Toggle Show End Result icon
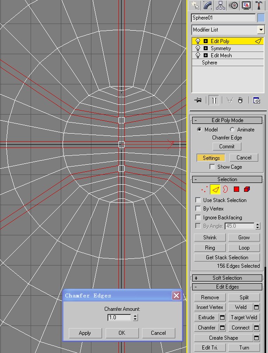This screenshot has height=353, width=268. point(214,100)
